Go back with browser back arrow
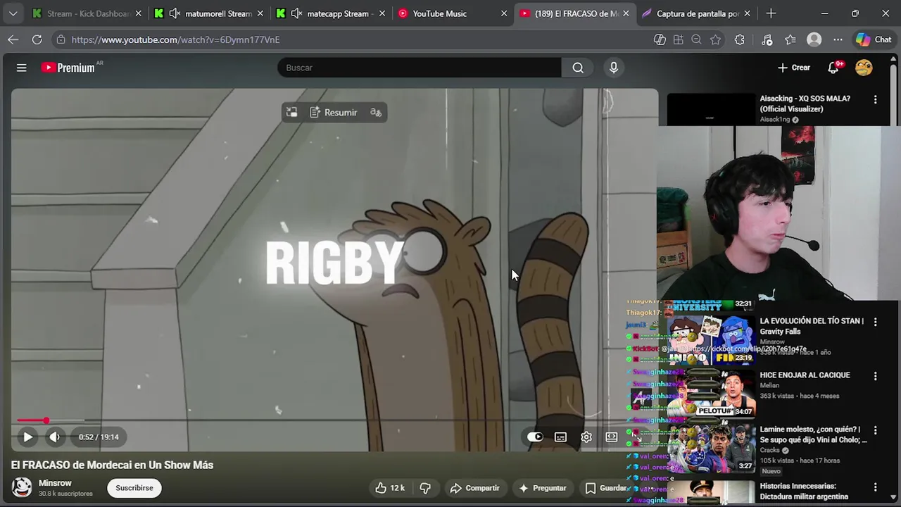Viewport: 901px width, 507px height. (x=13, y=39)
